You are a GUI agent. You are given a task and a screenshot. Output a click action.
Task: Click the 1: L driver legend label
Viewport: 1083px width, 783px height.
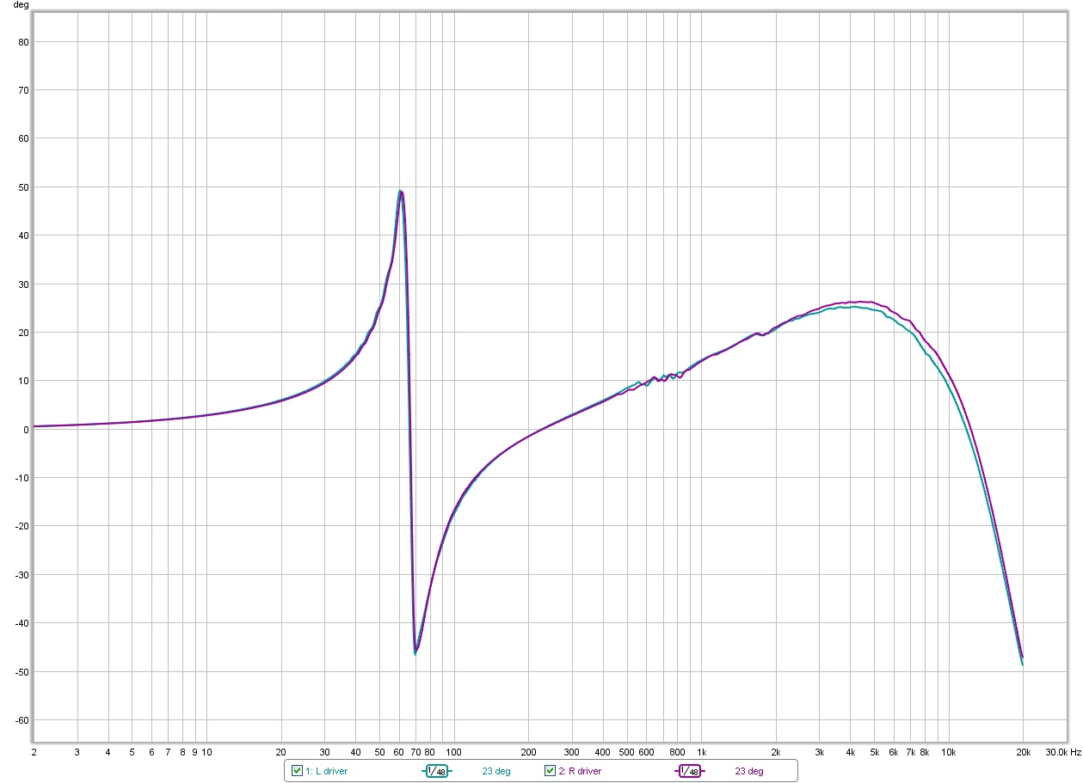point(327,771)
